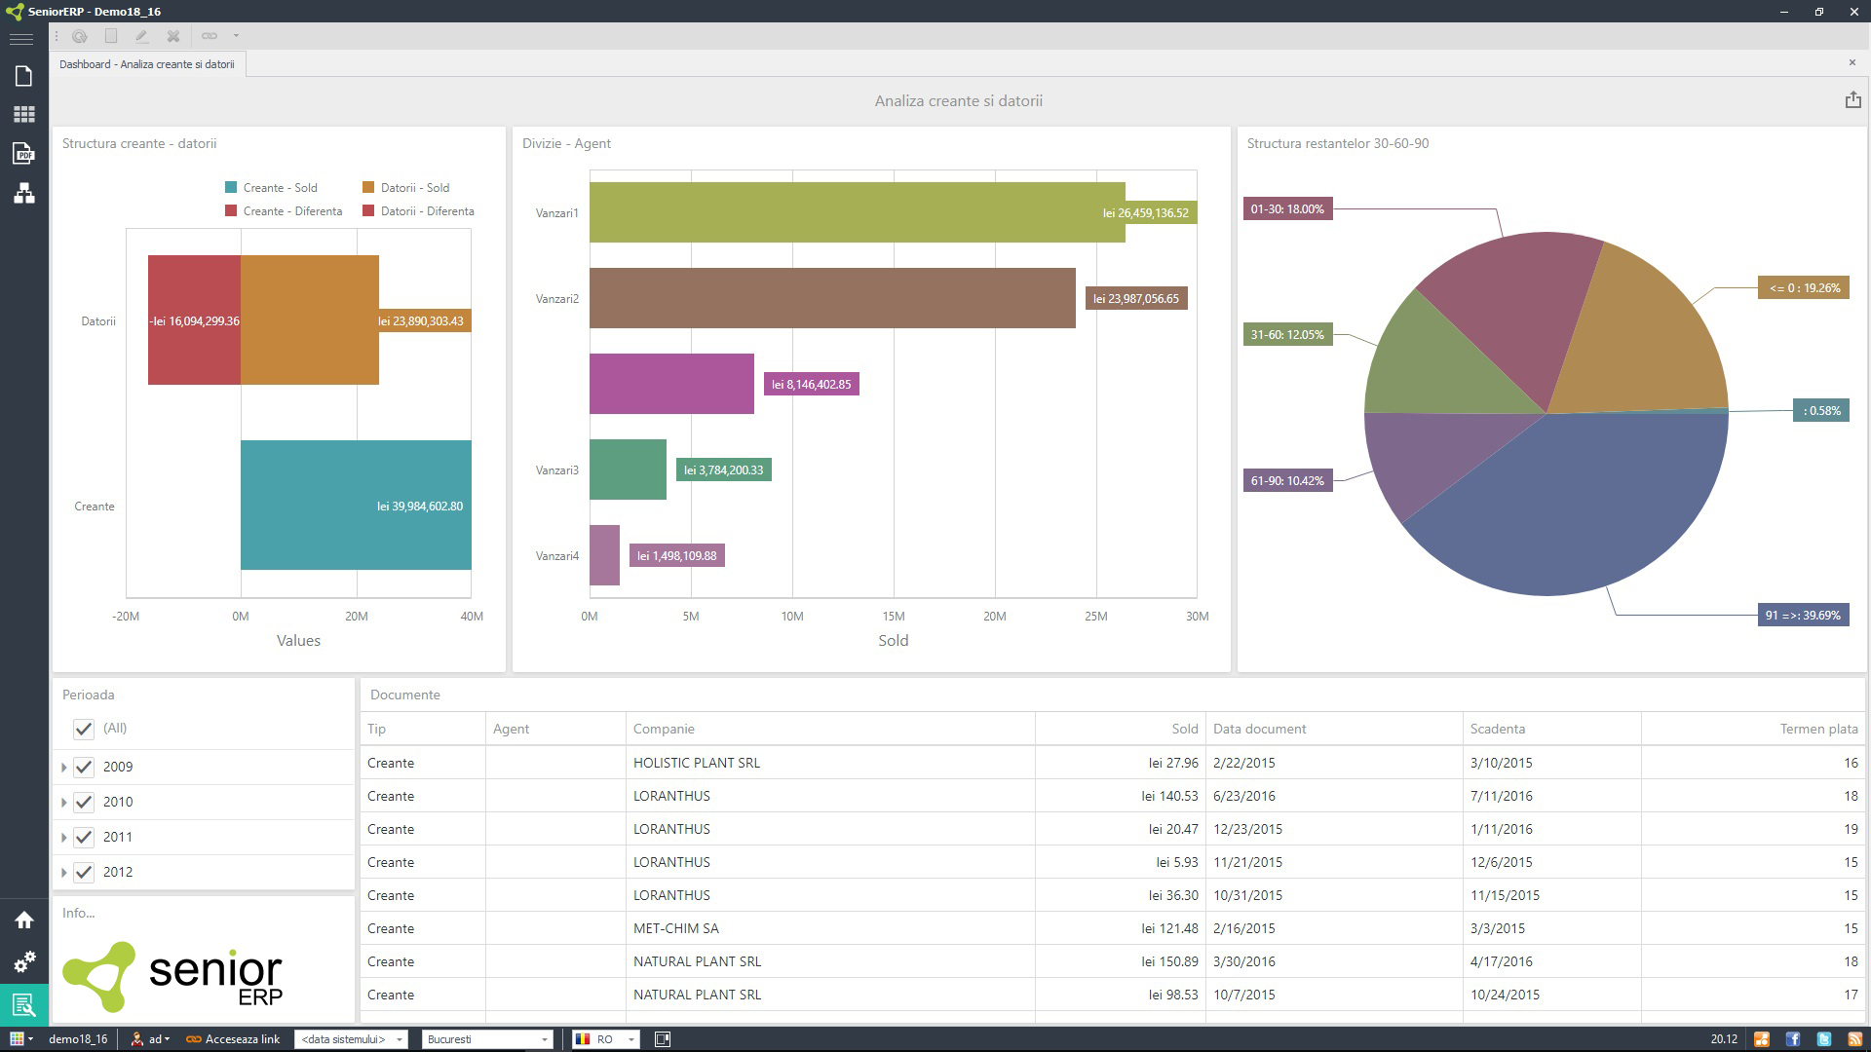The height and width of the screenshot is (1052, 1871).
Task: Open the RO language dropdown
Action: [x=605, y=1039]
